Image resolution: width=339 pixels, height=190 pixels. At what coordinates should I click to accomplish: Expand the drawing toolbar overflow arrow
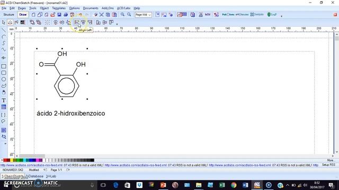(117, 24)
